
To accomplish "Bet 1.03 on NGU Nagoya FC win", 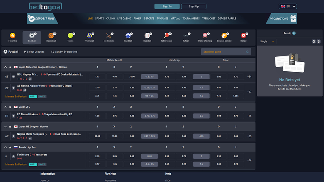I will tap(97, 77).
